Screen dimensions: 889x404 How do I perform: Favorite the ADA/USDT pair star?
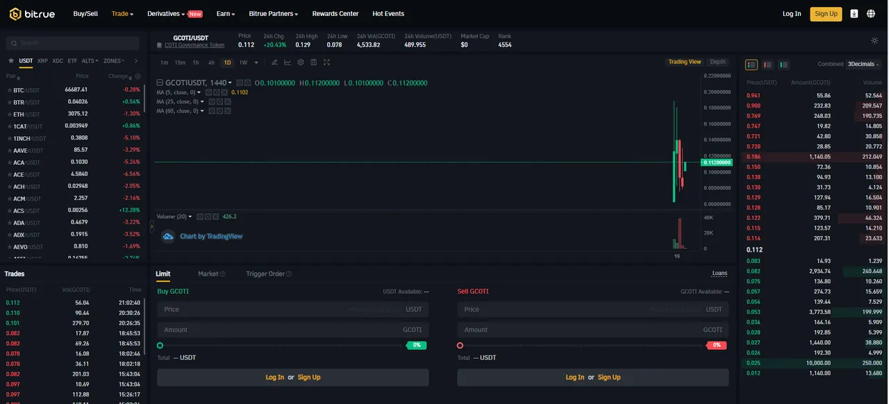click(x=9, y=222)
